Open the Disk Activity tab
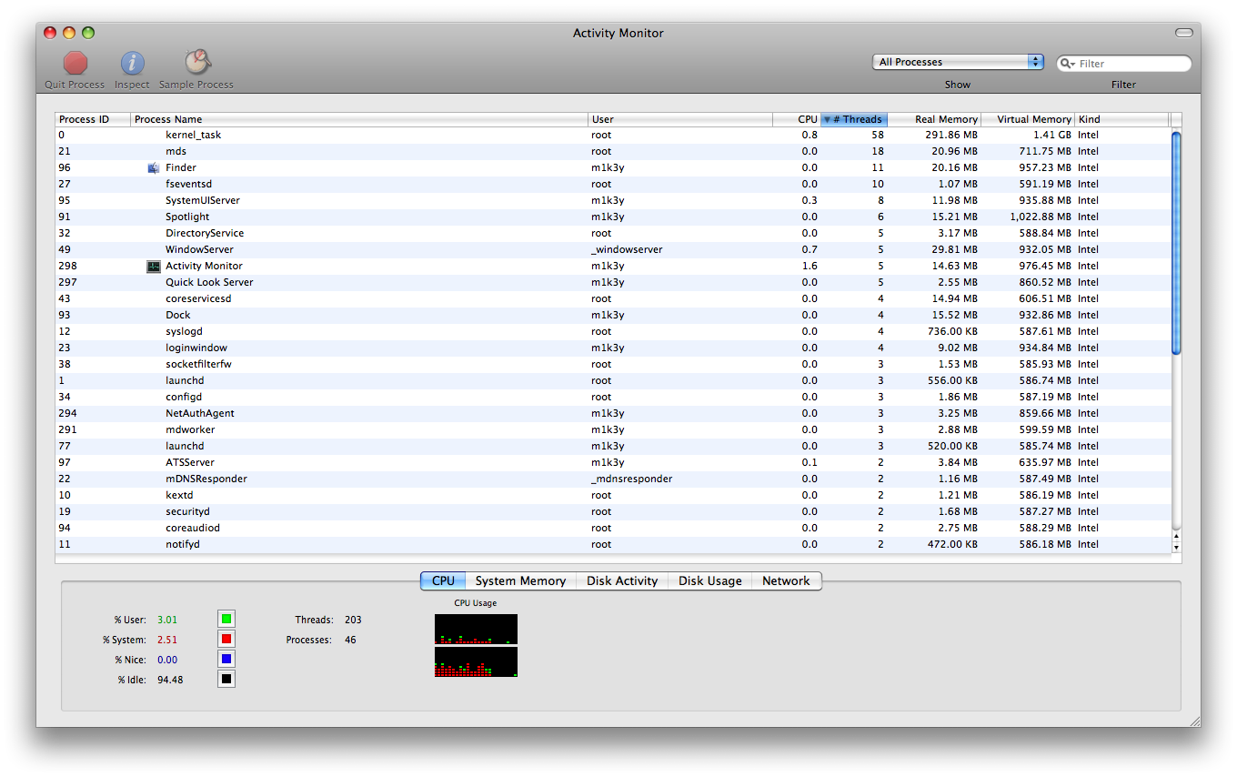The width and height of the screenshot is (1237, 777). tap(622, 580)
